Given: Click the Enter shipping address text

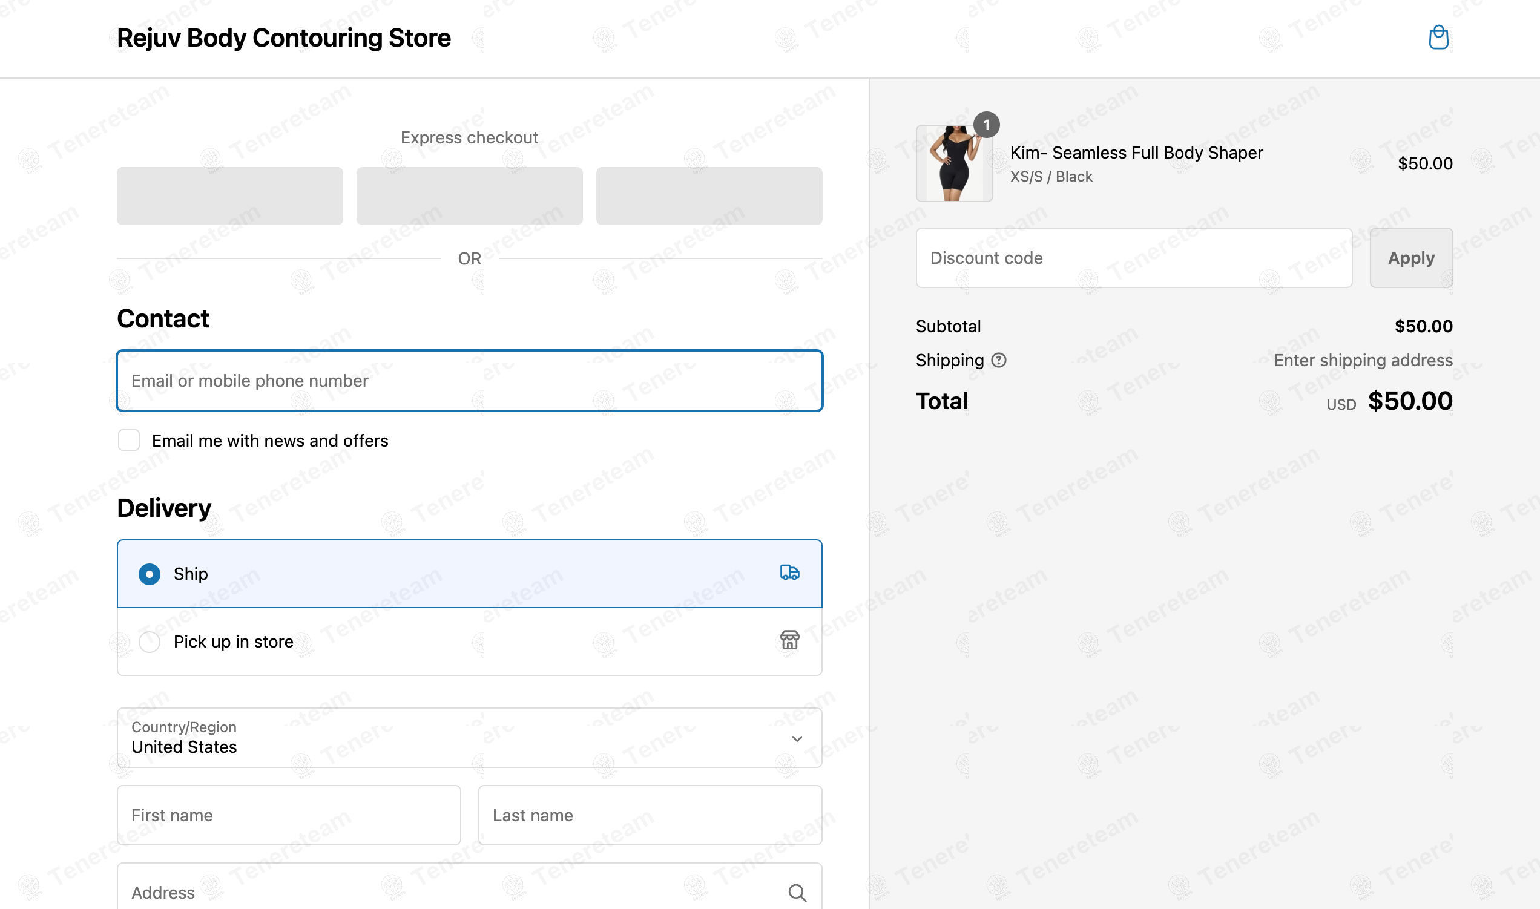Looking at the screenshot, I should [x=1363, y=360].
